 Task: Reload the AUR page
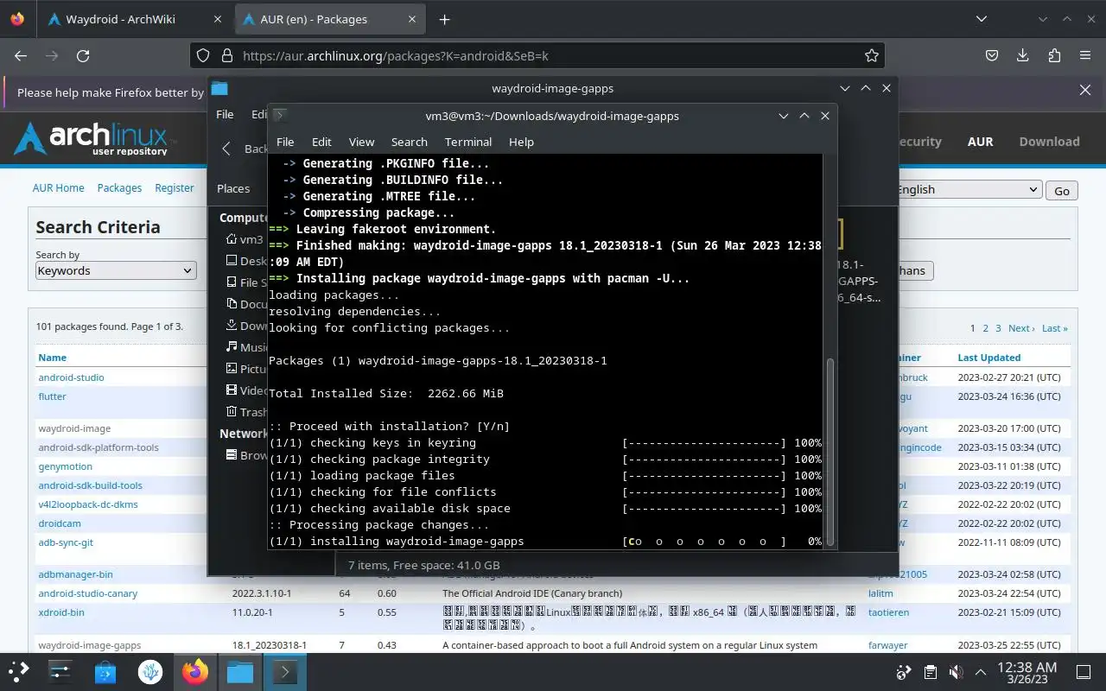(83, 55)
